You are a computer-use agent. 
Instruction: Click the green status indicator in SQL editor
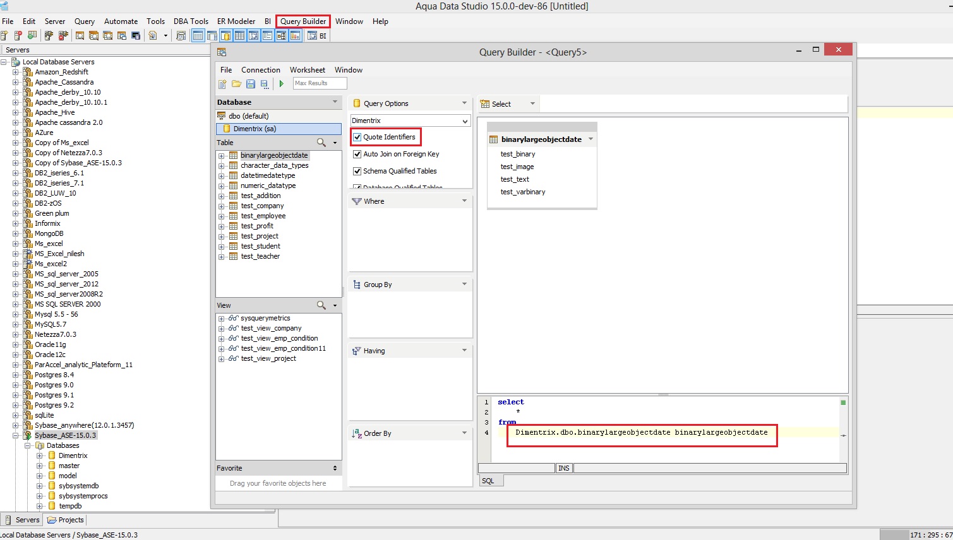point(843,402)
